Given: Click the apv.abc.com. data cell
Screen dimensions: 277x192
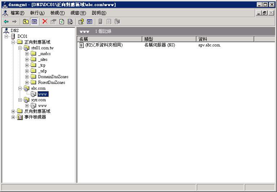Looking at the screenshot, I should click(209, 45).
